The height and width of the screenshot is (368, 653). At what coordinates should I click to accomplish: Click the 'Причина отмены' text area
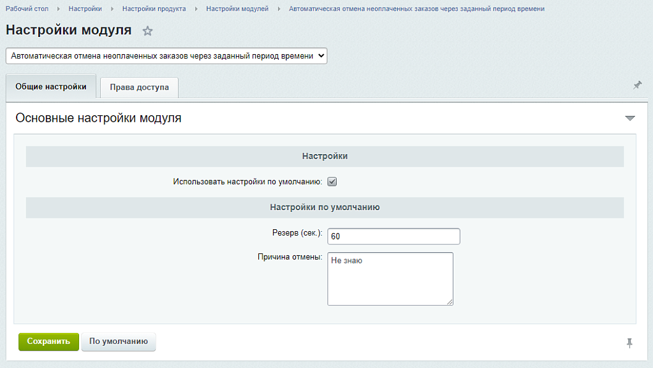point(390,278)
